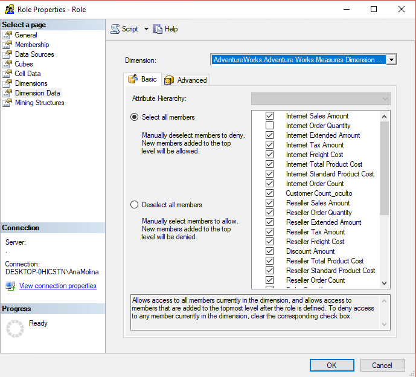
Task: Uncheck Reseller Standard Product Cost
Action: pos(269,271)
